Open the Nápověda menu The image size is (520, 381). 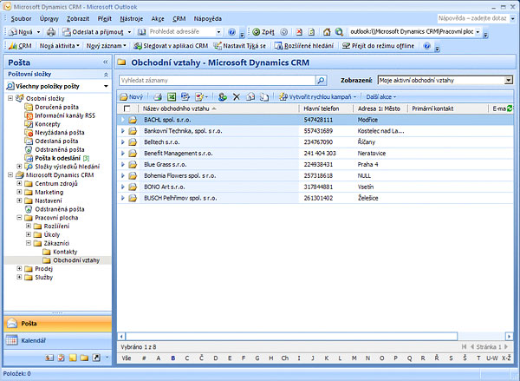pyautogui.click(x=208, y=18)
